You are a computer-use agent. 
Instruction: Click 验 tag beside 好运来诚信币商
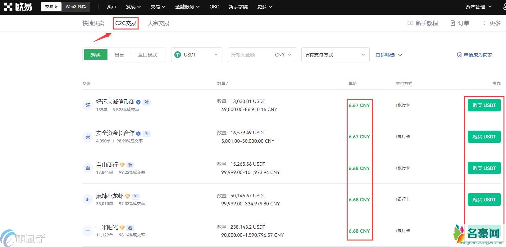tap(147, 102)
